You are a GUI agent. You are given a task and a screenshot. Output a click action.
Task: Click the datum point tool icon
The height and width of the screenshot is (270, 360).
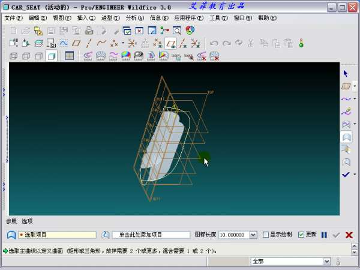click(x=114, y=43)
